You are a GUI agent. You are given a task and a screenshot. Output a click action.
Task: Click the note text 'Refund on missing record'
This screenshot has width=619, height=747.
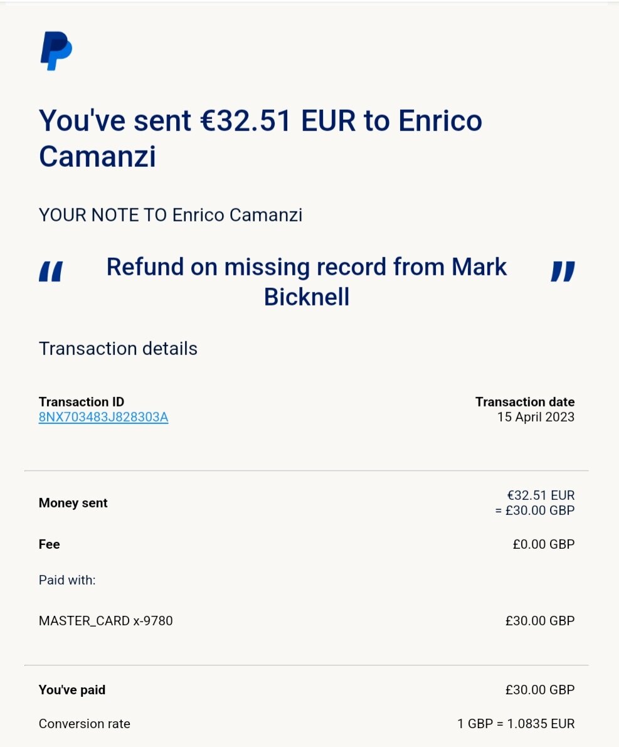click(246, 267)
